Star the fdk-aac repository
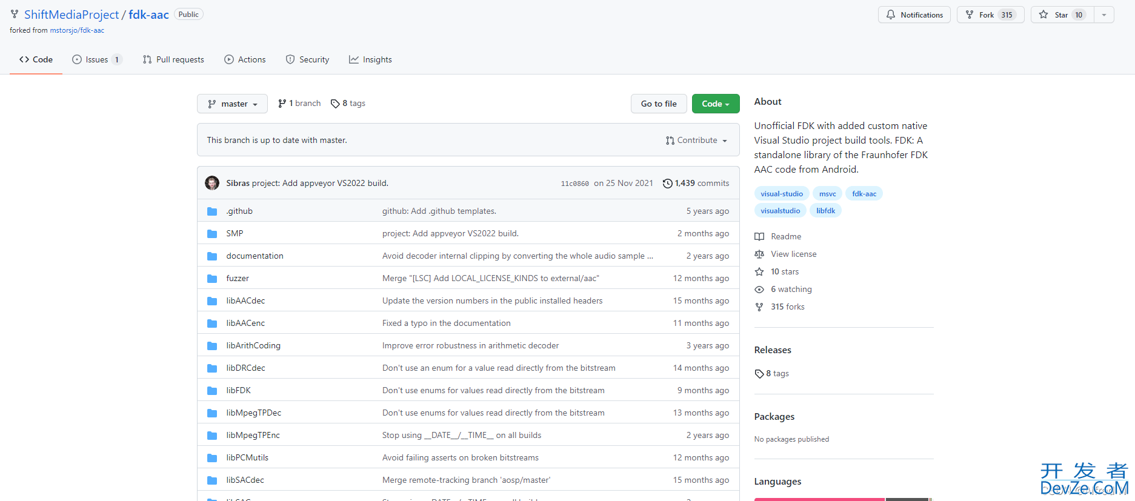 (x=1062, y=15)
